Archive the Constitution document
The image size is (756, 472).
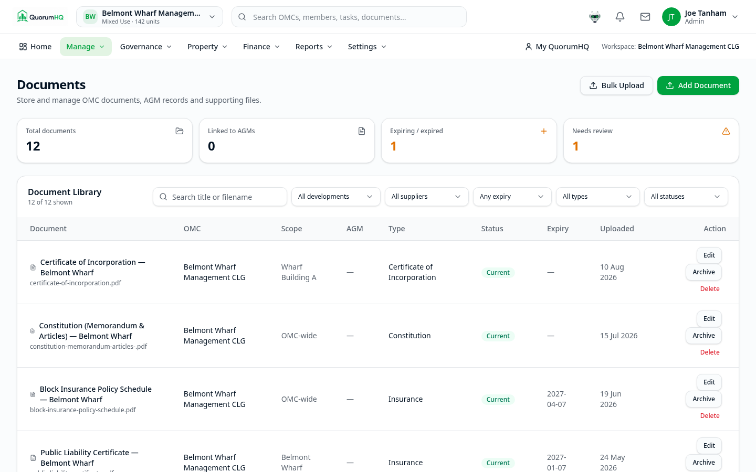[703, 336]
